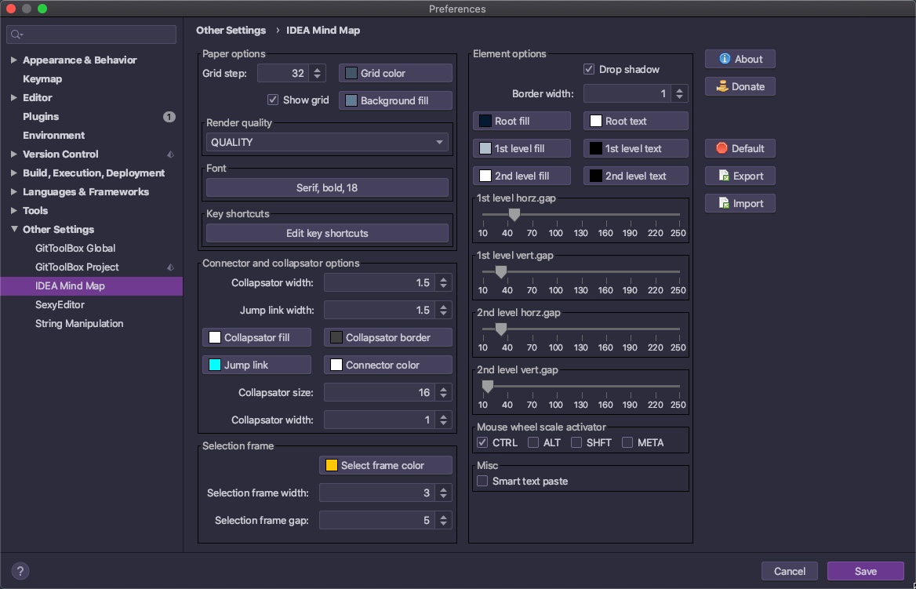The image size is (916, 589).
Task: Expand Build, Execution, Deployment section
Action: (x=14, y=173)
